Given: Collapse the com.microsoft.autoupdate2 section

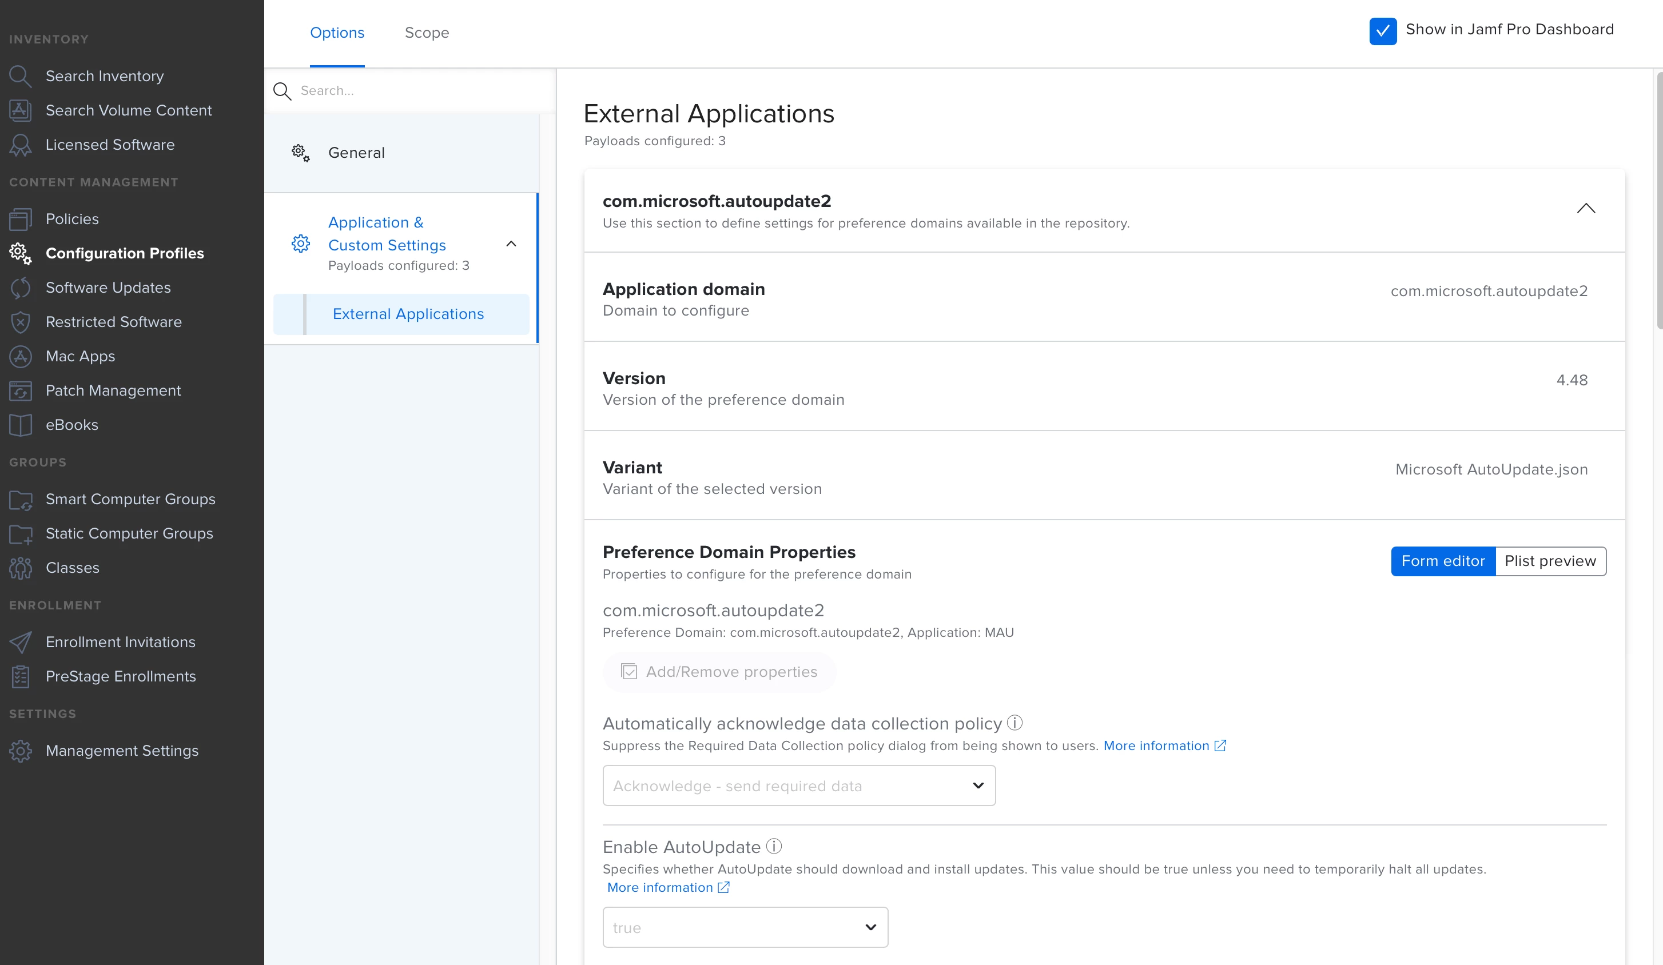Looking at the screenshot, I should 1586,209.
